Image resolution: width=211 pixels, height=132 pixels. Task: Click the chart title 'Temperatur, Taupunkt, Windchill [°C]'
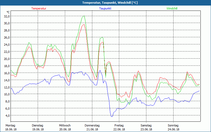pos(110,3)
